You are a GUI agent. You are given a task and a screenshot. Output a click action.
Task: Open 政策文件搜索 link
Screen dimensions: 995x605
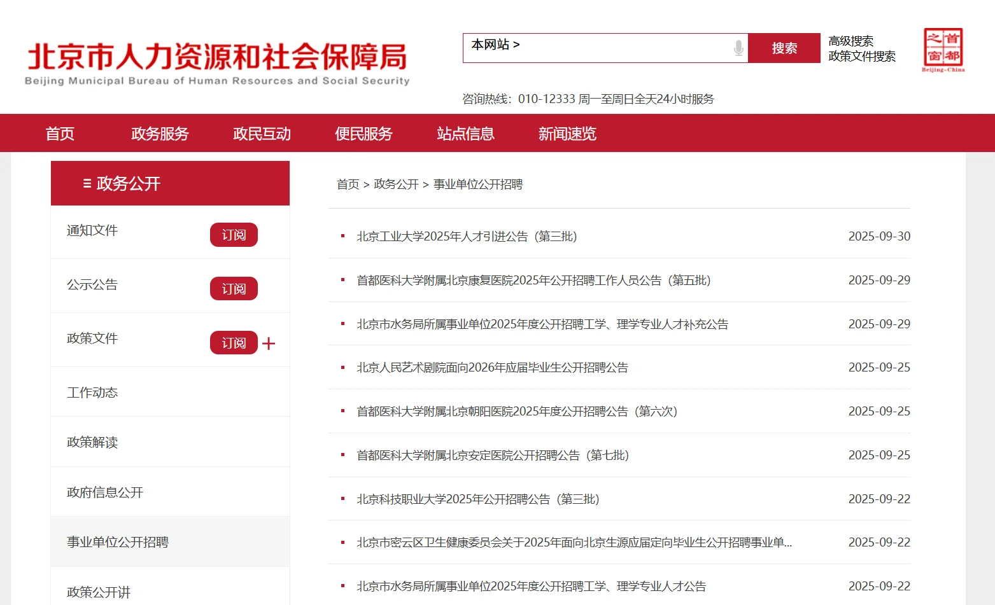[862, 56]
